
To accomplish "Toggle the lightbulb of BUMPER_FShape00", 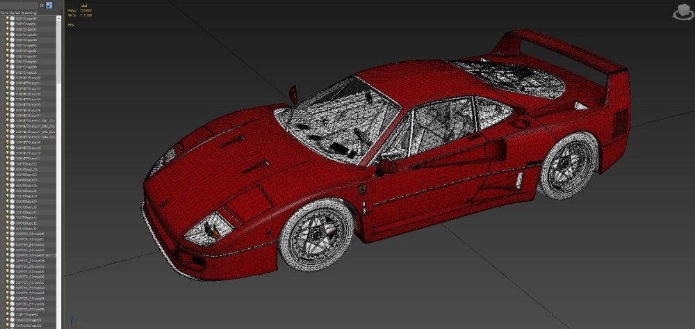I will (8, 277).
